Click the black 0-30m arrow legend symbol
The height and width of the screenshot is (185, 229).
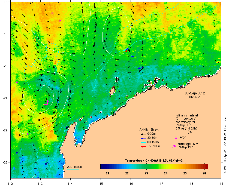(143, 134)
